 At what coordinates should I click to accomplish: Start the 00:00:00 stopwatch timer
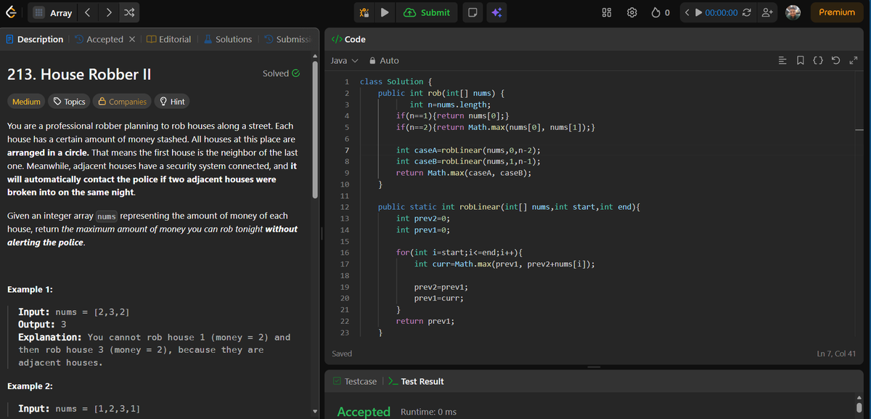point(716,12)
